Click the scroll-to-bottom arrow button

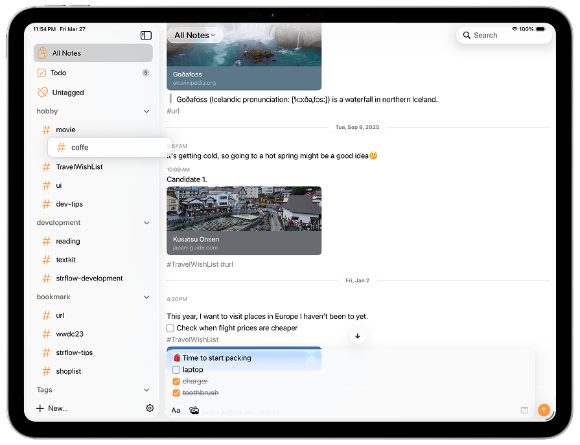click(357, 336)
